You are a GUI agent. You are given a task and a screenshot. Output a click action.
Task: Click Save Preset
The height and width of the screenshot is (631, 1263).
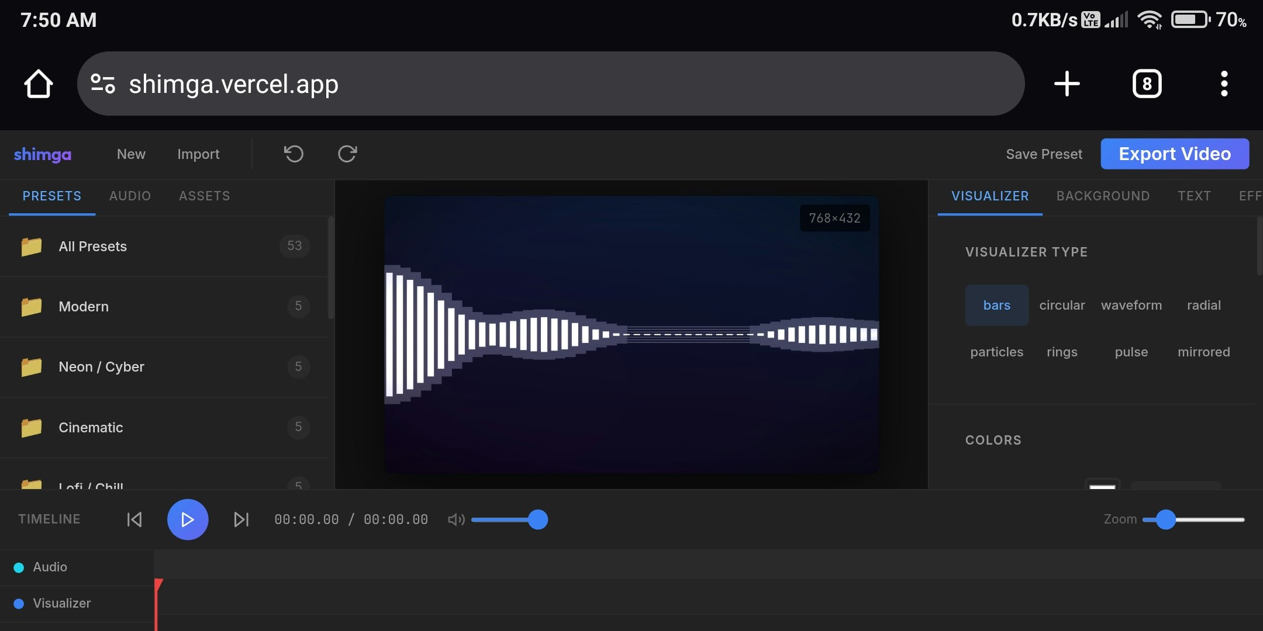[1044, 154]
